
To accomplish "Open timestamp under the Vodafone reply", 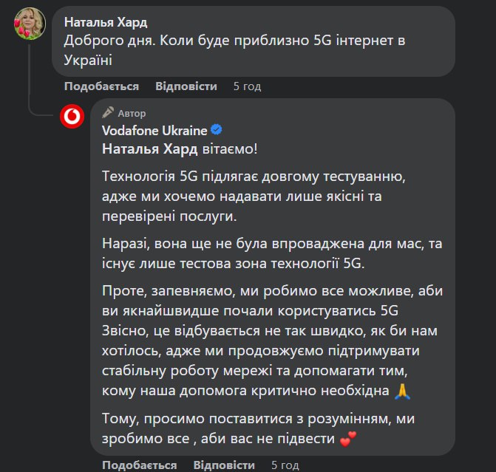I will tap(285, 465).
